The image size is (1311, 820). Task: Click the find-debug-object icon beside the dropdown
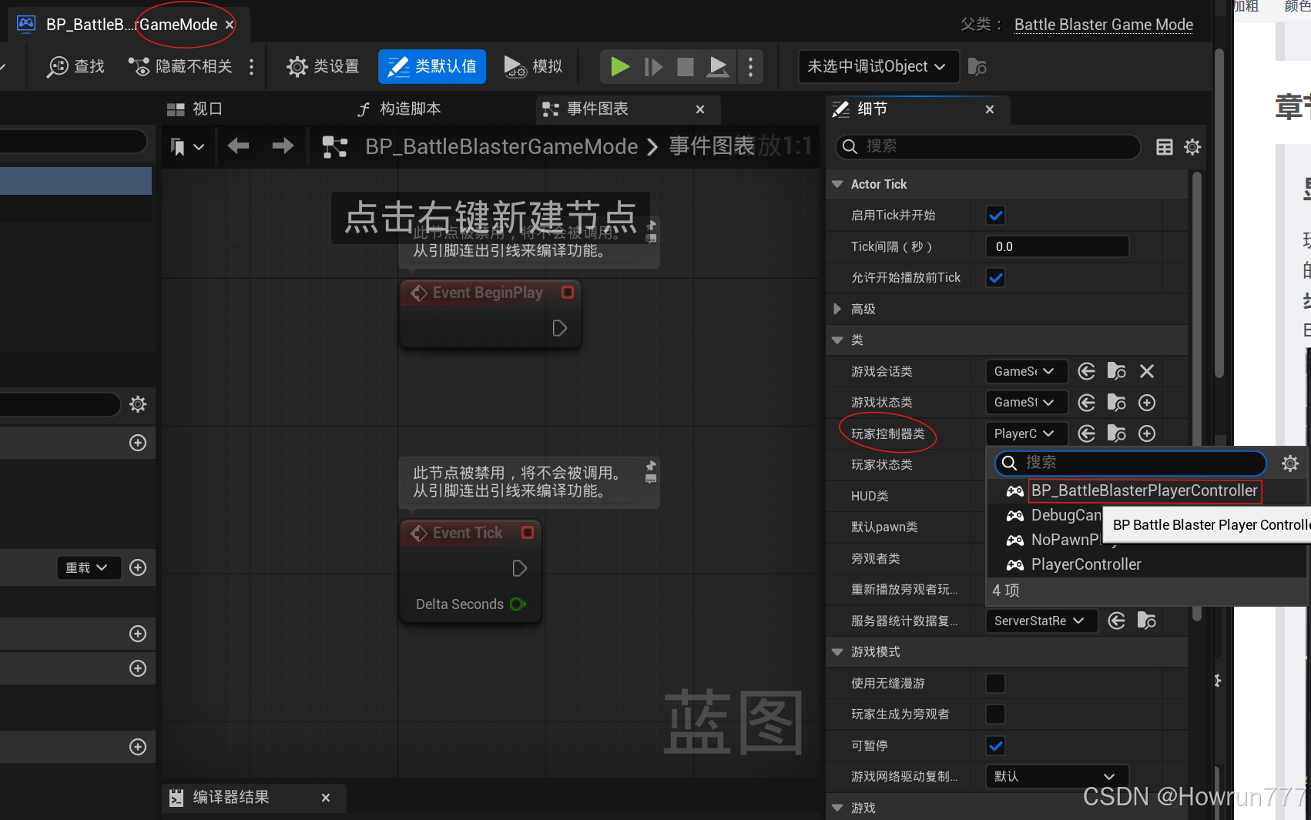tap(977, 67)
